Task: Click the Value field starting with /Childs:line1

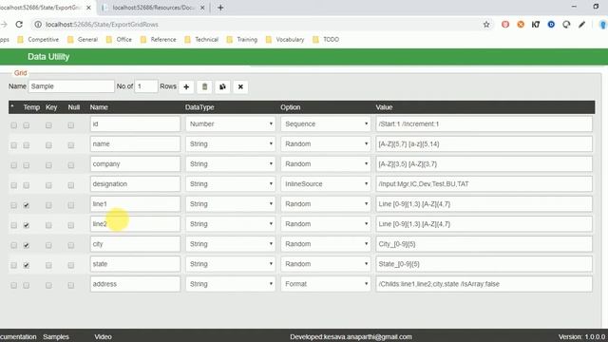Action: [484, 284]
